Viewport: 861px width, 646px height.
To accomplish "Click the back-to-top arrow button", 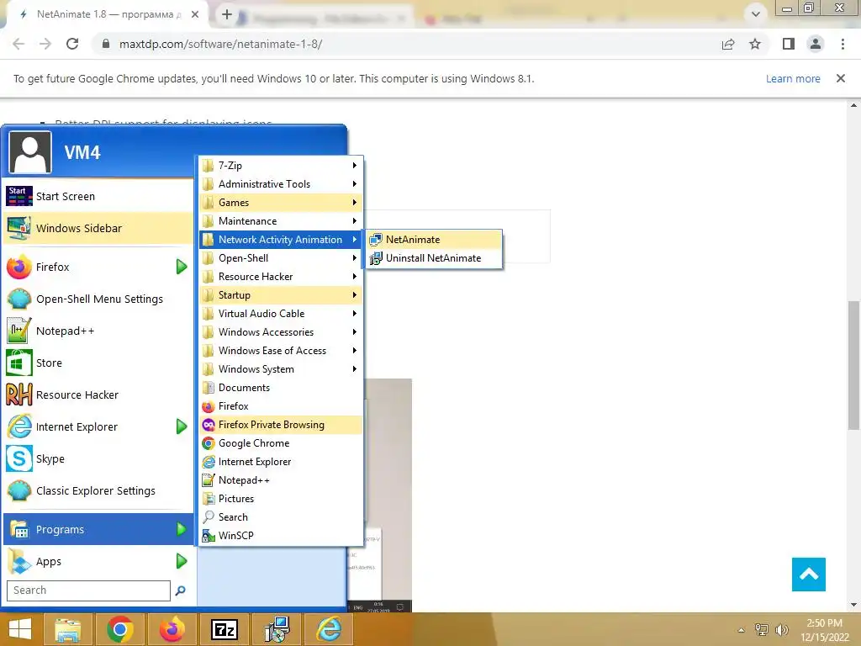I will [x=808, y=575].
